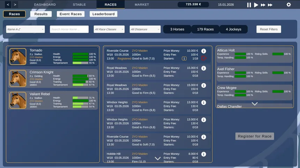Select Tornado horse portrait
The width and height of the screenshot is (300, 168).
18,56
